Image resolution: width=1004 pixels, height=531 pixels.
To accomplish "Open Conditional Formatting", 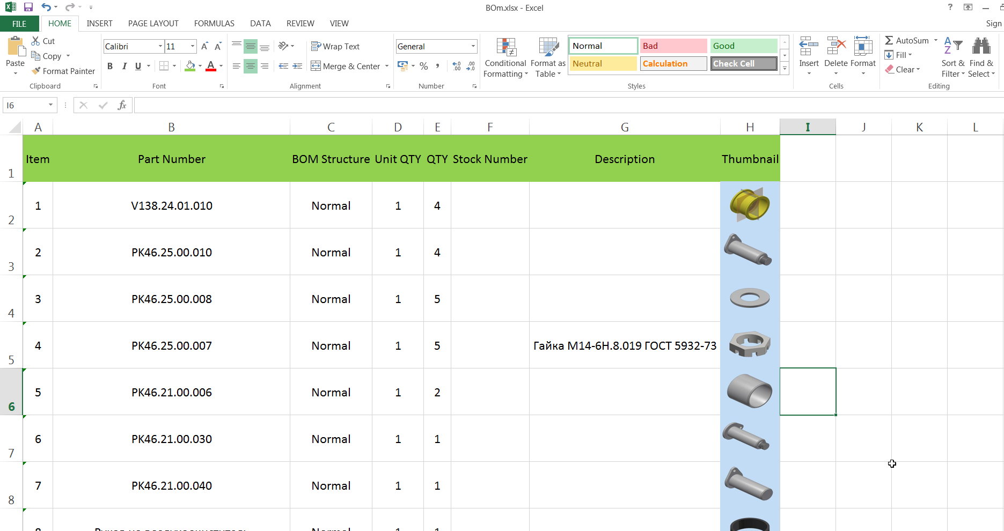I will (505, 57).
